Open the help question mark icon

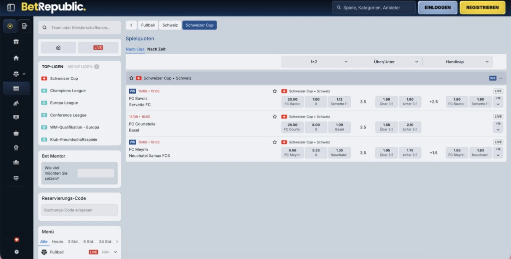(x=16, y=252)
